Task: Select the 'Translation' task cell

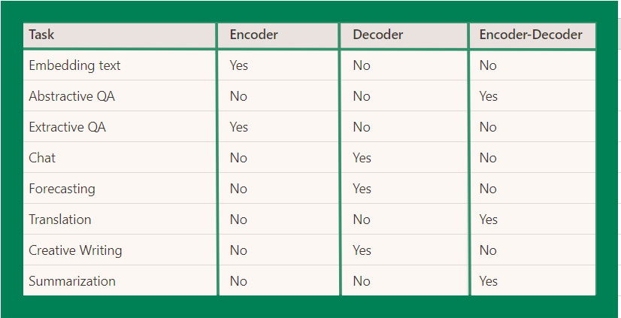Action: tap(60, 220)
